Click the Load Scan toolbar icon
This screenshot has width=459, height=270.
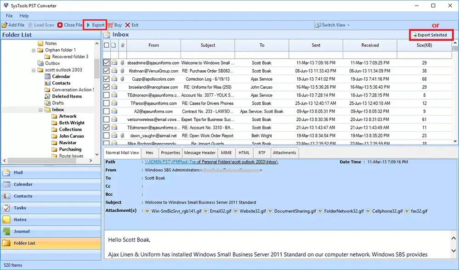[x=30, y=25]
